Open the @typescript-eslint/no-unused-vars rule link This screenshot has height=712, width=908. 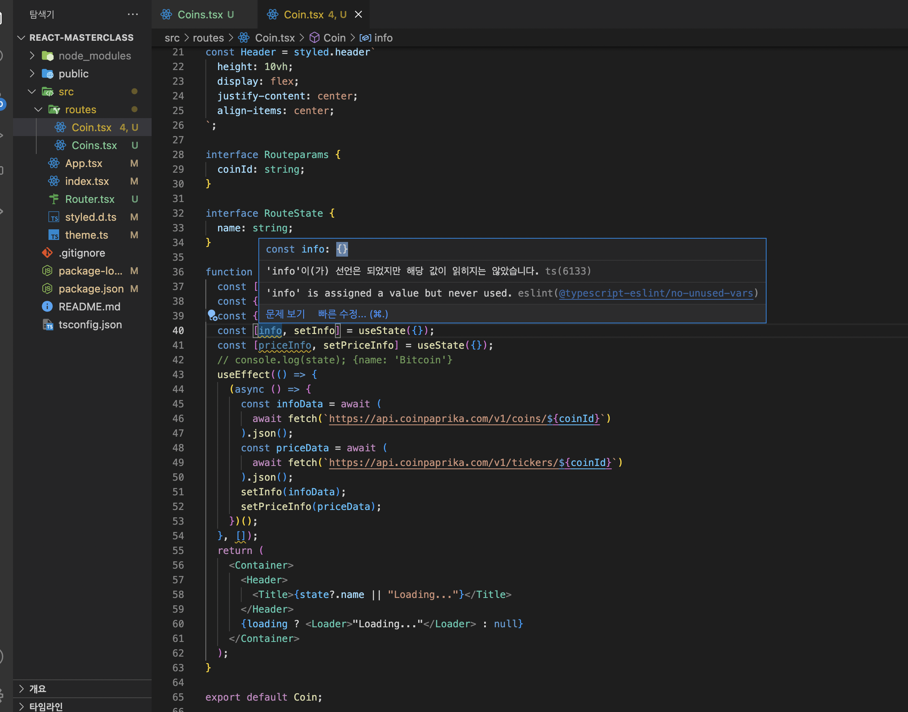pos(656,293)
